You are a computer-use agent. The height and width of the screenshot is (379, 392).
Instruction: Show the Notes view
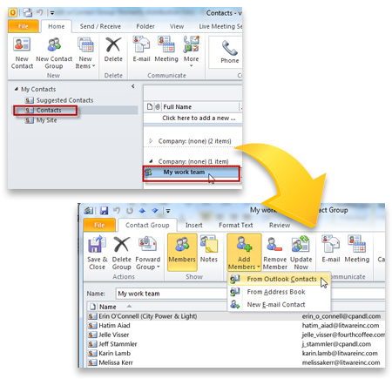click(208, 249)
